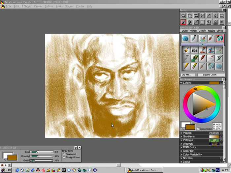Select the Straight Lines draw style

(64, 157)
